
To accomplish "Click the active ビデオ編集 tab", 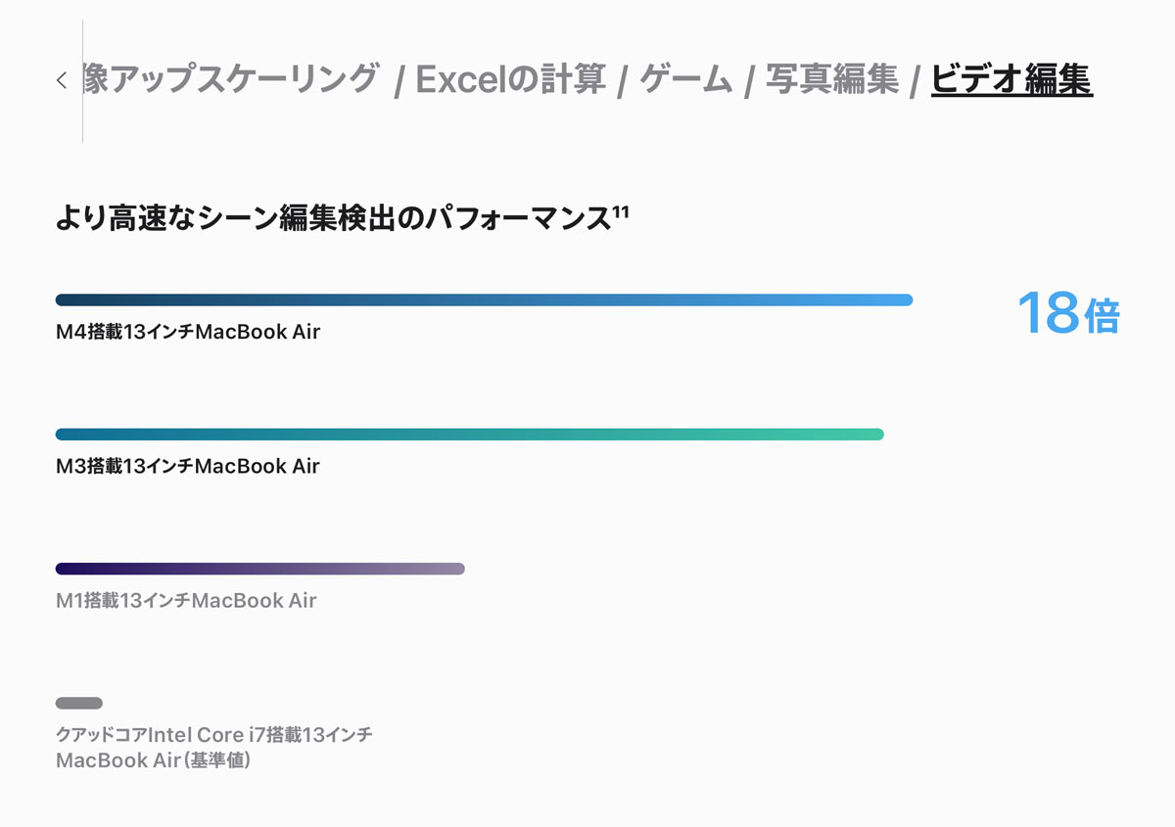I will pos(1011,79).
